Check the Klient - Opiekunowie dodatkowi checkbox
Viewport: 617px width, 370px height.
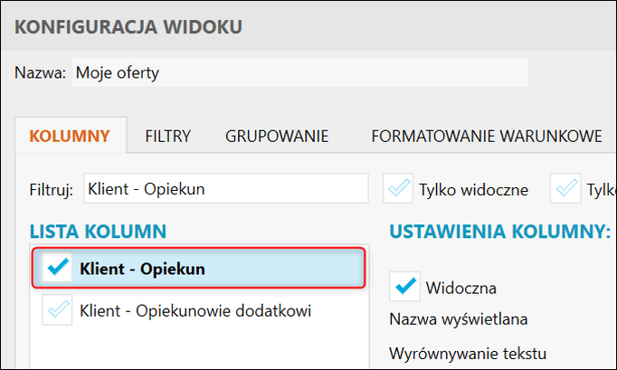click(x=57, y=312)
